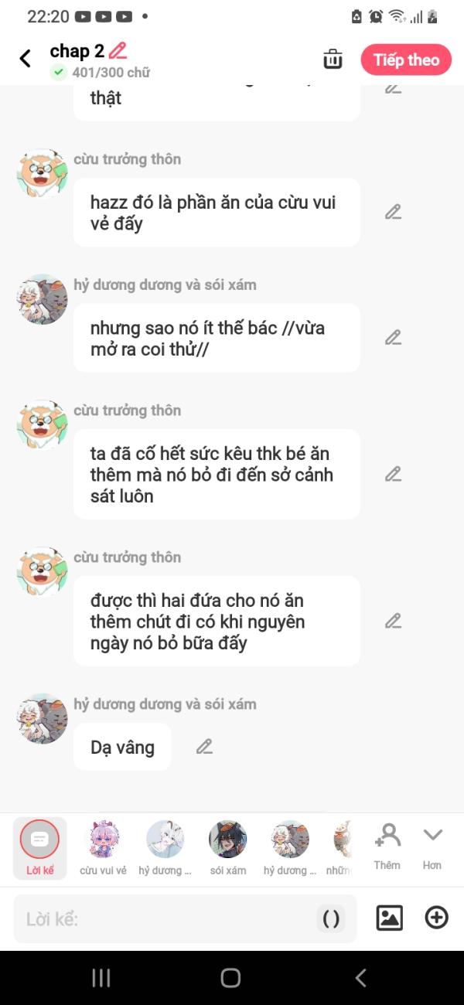Tap the cừu trưởng thôn avatar at top

(42, 174)
